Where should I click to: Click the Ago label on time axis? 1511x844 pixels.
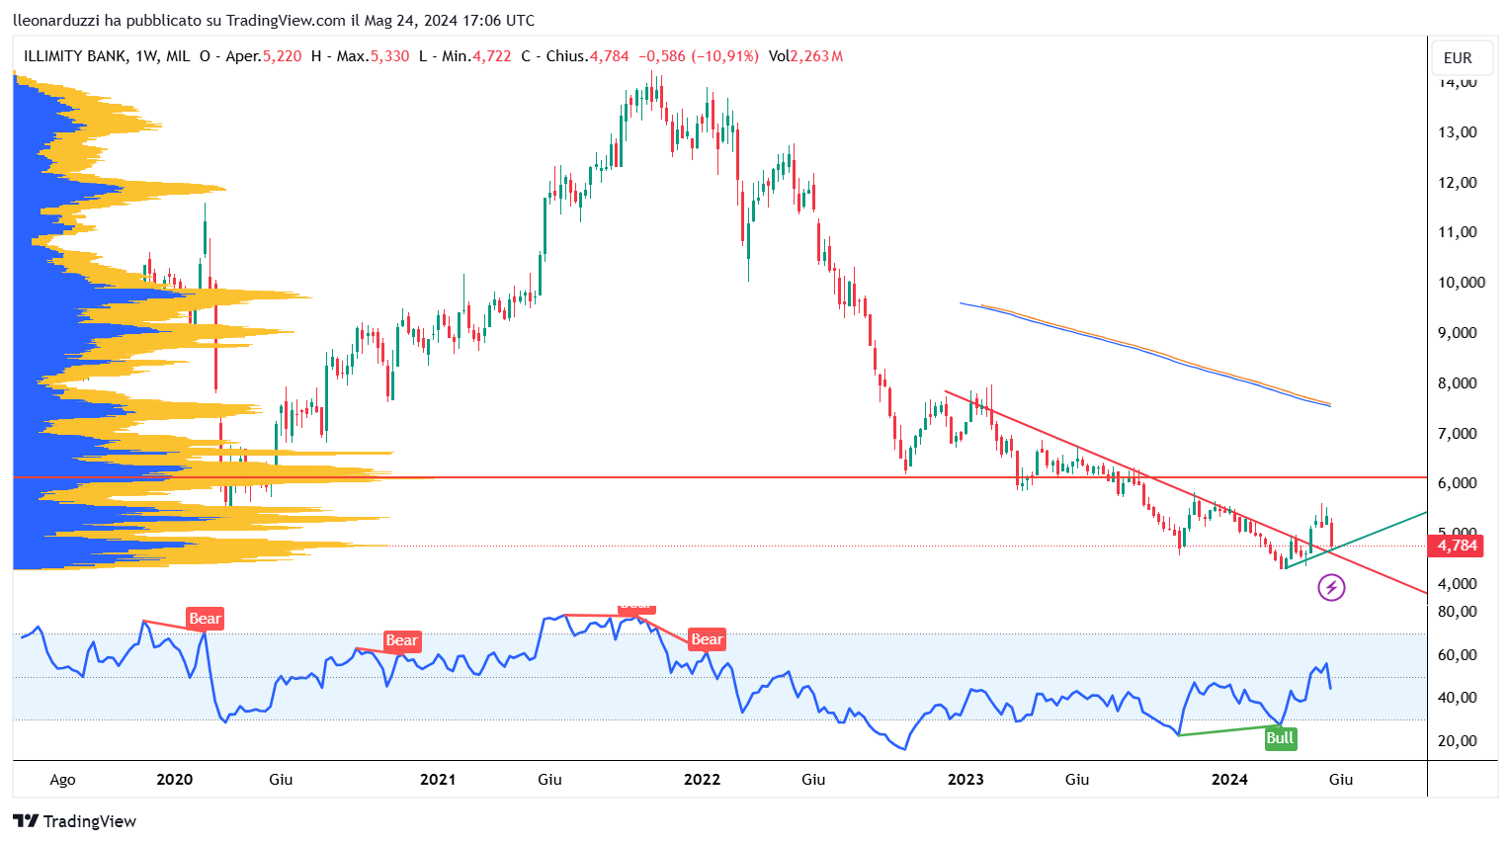click(62, 780)
